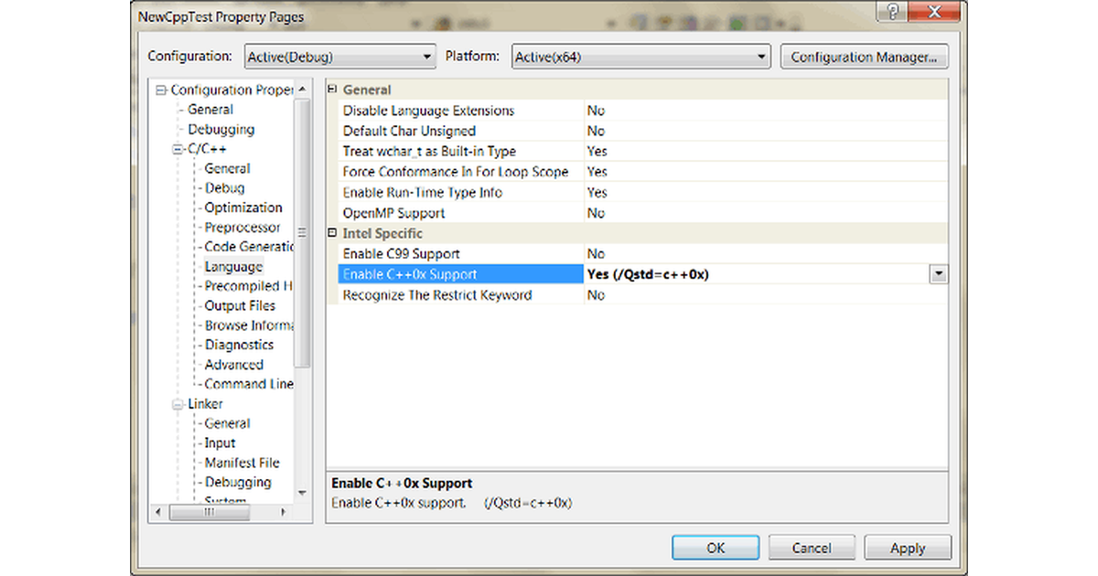Select Manifest File under Linker
The width and height of the screenshot is (1098, 576).
tap(242, 463)
